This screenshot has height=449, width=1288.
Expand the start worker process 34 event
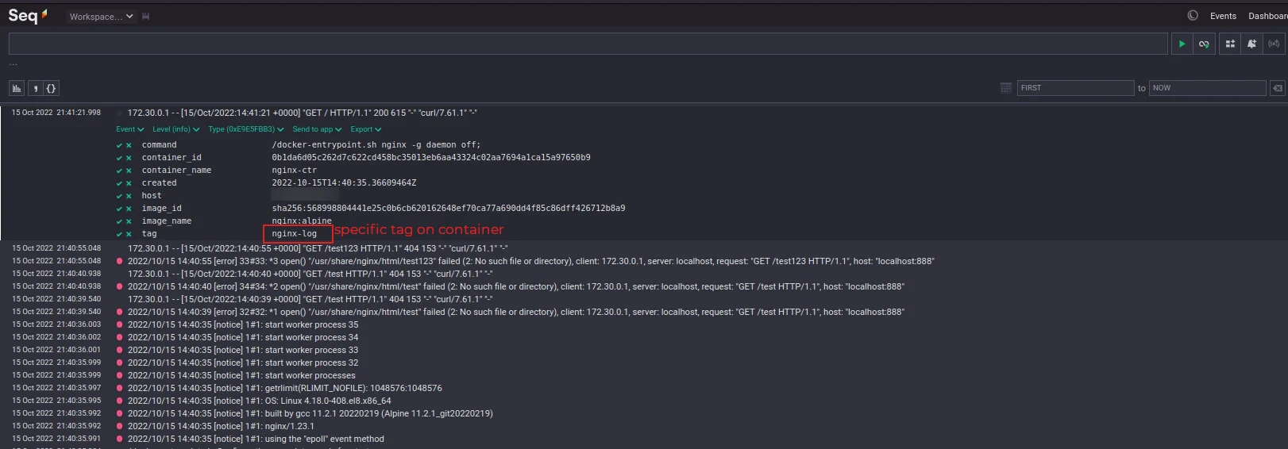[x=243, y=337]
